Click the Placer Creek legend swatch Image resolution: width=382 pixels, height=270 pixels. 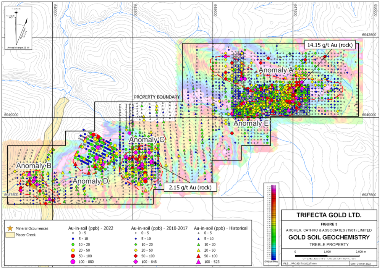click(10, 235)
